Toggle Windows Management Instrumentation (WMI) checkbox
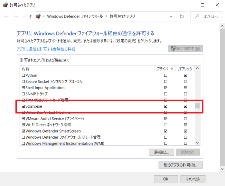Image resolution: width=225 pixels, height=186 pixels. click(x=23, y=143)
